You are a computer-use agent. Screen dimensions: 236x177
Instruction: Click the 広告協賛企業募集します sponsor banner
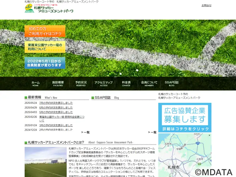tap(185, 117)
